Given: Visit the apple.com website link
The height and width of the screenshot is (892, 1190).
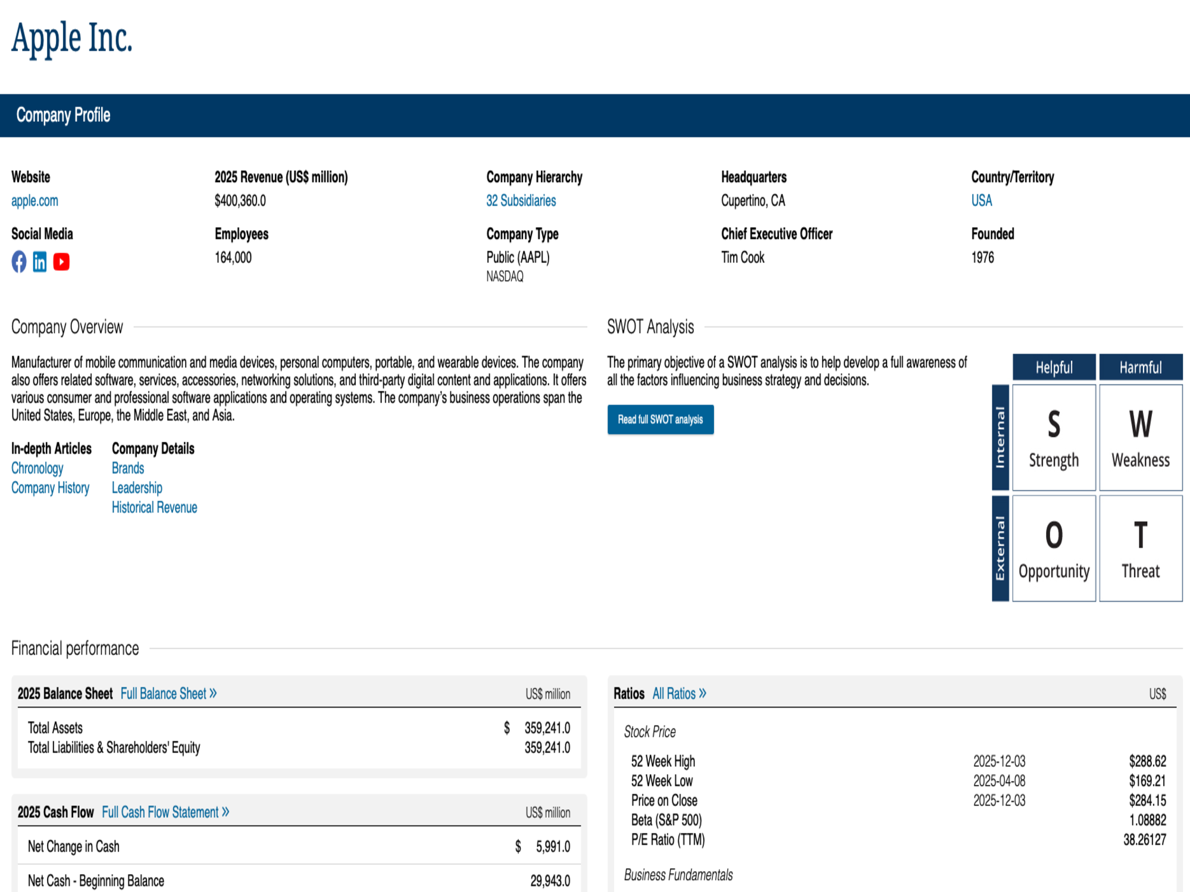Looking at the screenshot, I should coord(35,201).
